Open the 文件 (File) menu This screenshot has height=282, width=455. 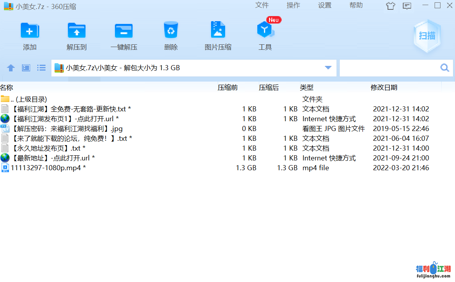262,5
